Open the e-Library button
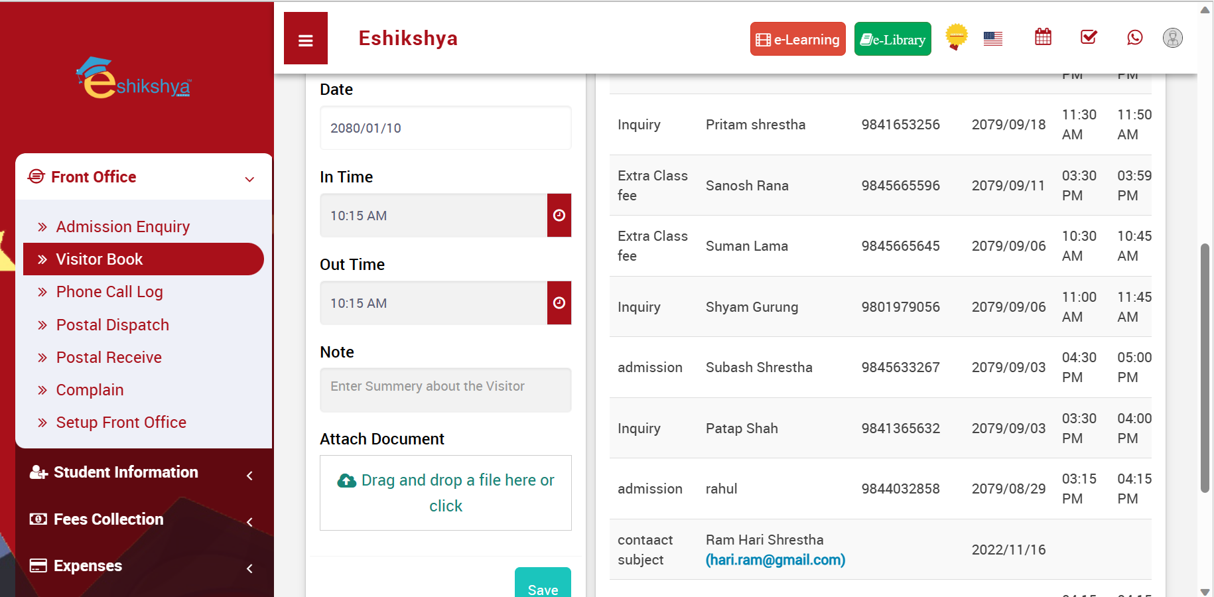 pos(892,39)
